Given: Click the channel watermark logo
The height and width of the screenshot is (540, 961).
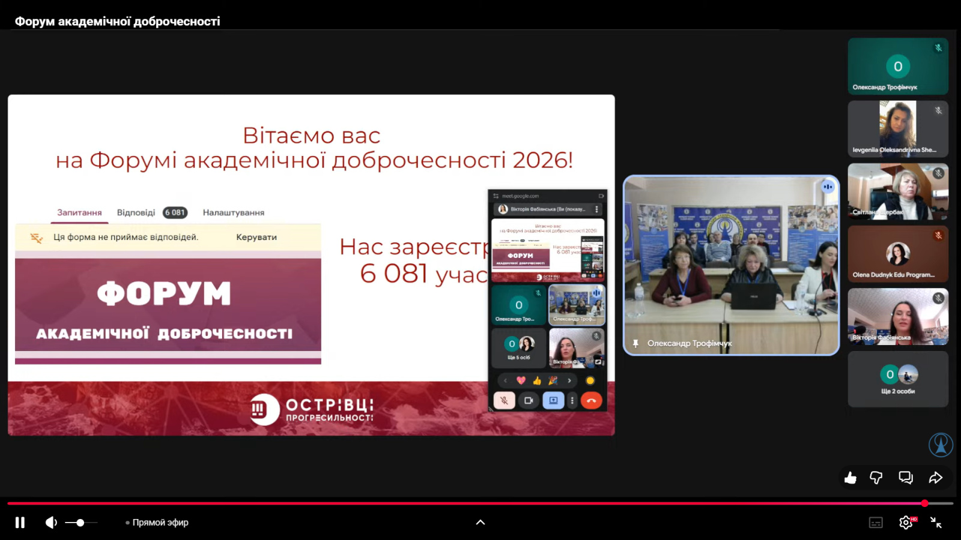Looking at the screenshot, I should click(941, 445).
